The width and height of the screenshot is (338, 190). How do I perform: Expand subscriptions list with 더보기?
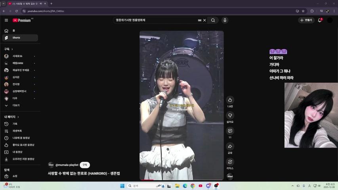tap(16, 105)
